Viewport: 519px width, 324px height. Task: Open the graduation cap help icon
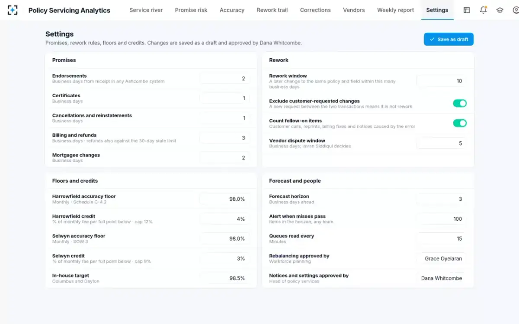[500, 10]
